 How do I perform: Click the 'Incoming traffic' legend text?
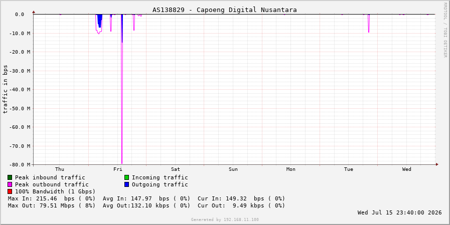pyautogui.click(x=160, y=178)
